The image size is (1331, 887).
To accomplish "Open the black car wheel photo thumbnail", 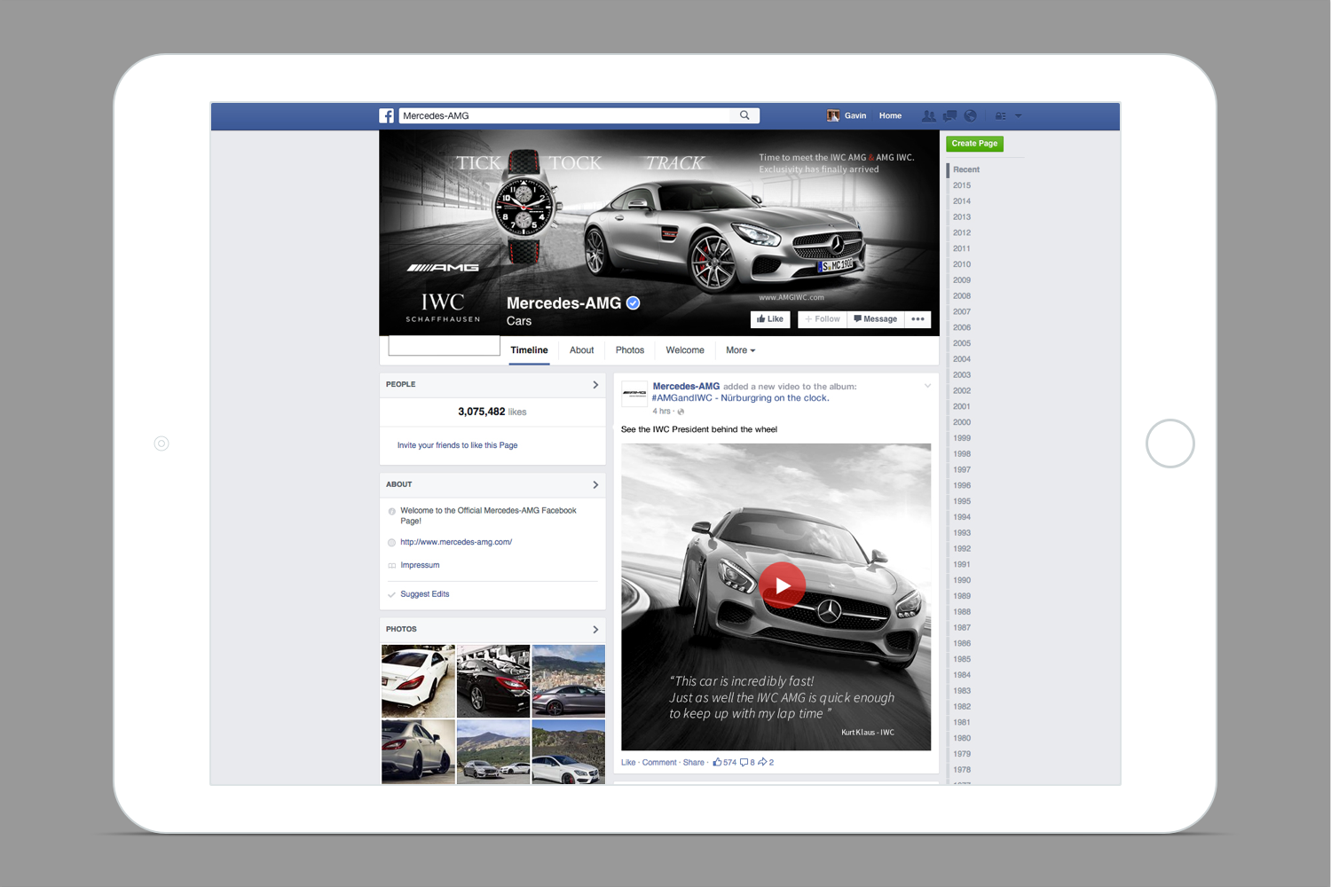I will pos(493,681).
